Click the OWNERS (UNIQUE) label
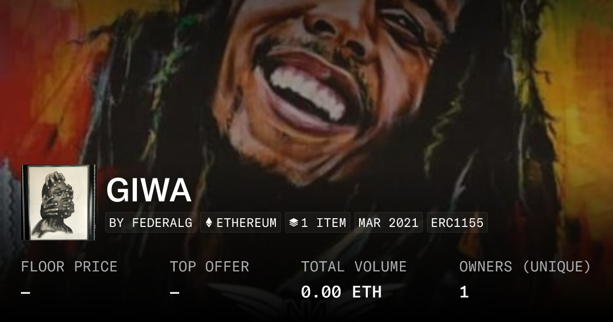Screen dimensions: 613x322 click(525, 267)
